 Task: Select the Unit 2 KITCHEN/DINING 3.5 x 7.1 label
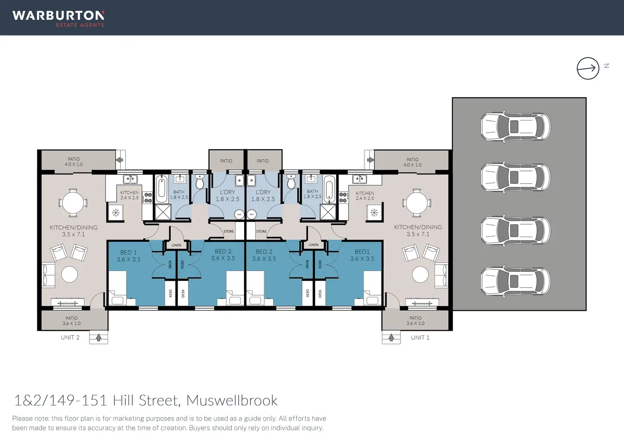click(x=73, y=231)
